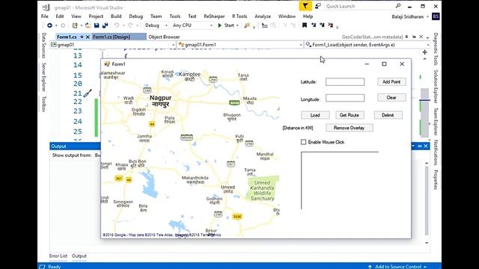The width and height of the screenshot is (479, 269).
Task: Open the File menu
Action: 45,16
